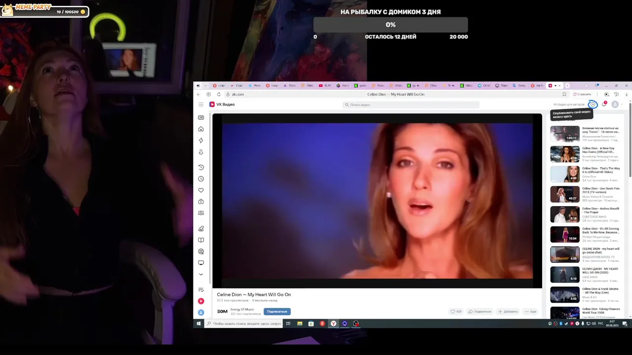The width and height of the screenshot is (632, 355).
Task: Click the Celine Dion video player
Action: (377, 201)
